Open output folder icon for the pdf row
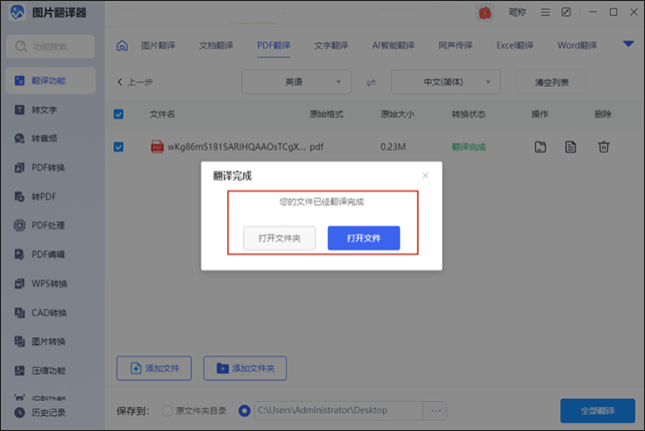 pos(540,146)
